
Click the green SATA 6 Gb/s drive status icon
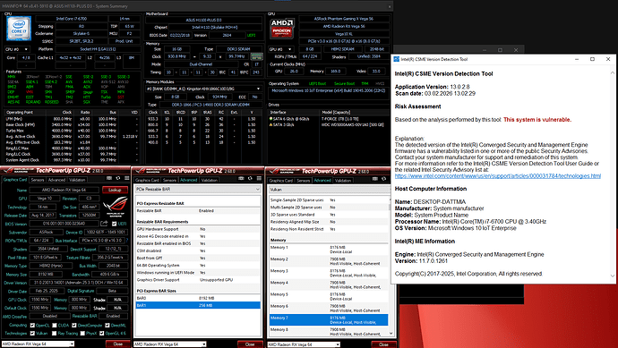tap(270, 118)
